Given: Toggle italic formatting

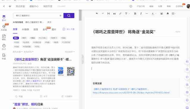Looking at the screenshot, I should click(141, 14).
